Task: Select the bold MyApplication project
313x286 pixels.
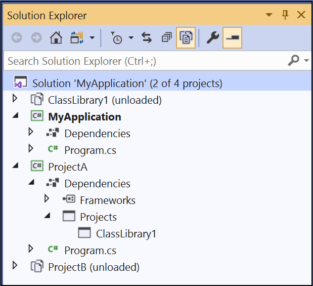Action: [84, 117]
